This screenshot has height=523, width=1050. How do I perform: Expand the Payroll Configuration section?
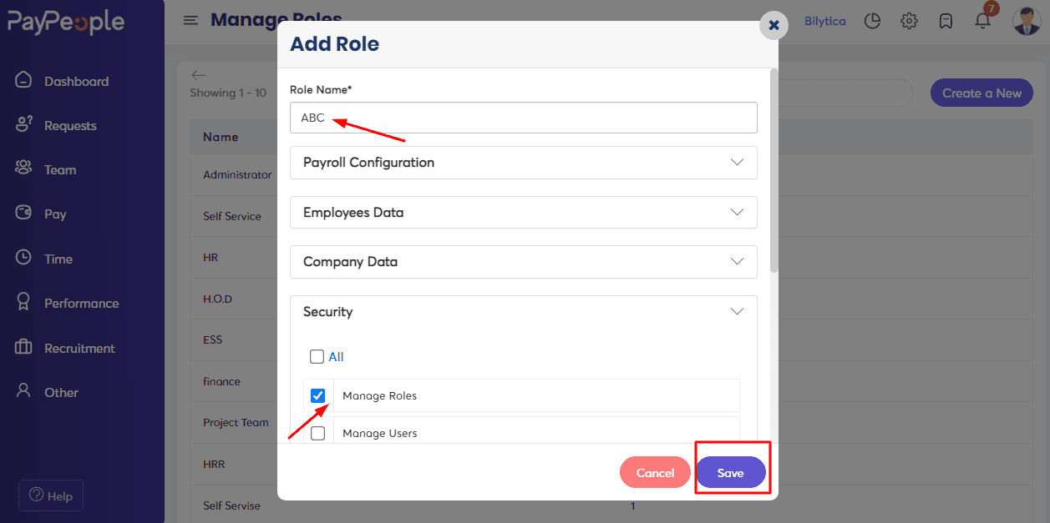[x=524, y=163]
